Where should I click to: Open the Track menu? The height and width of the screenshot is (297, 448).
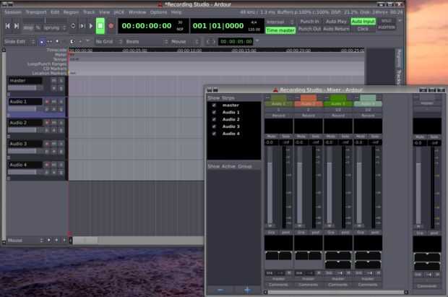[x=89, y=12]
